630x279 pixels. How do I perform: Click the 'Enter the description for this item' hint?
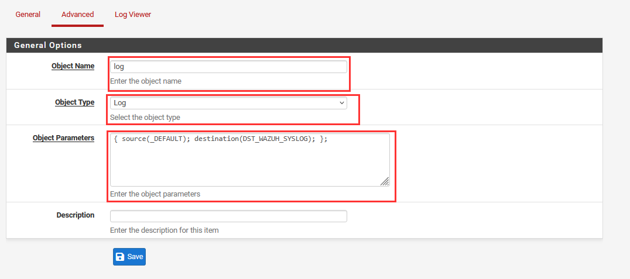(x=165, y=230)
